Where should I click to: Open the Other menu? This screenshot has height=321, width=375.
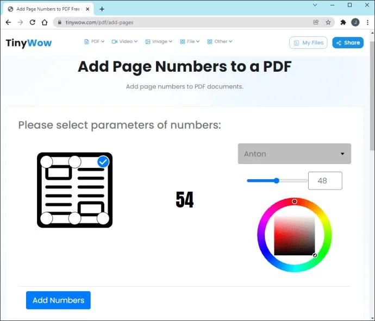point(220,42)
